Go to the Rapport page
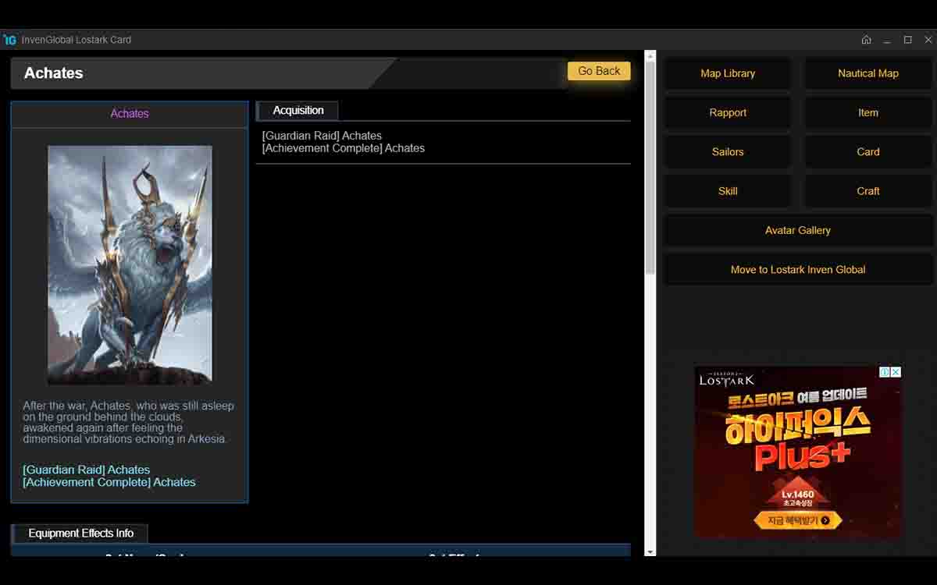The width and height of the screenshot is (937, 585). click(x=727, y=112)
